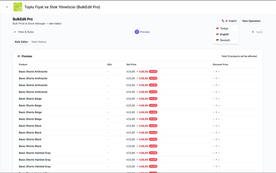Select the Bulk Editor tab
Screen dimensions: 276x173
click(21, 42)
